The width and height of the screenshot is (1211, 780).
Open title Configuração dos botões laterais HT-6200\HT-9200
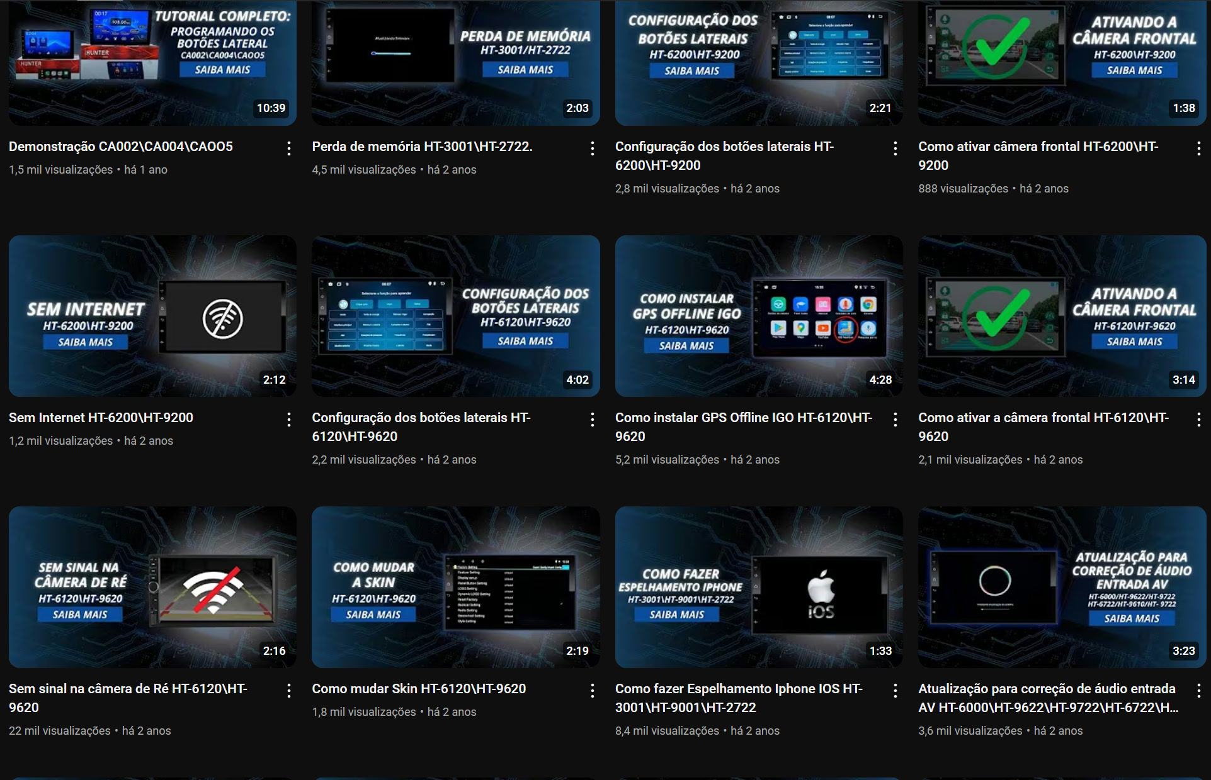click(724, 156)
